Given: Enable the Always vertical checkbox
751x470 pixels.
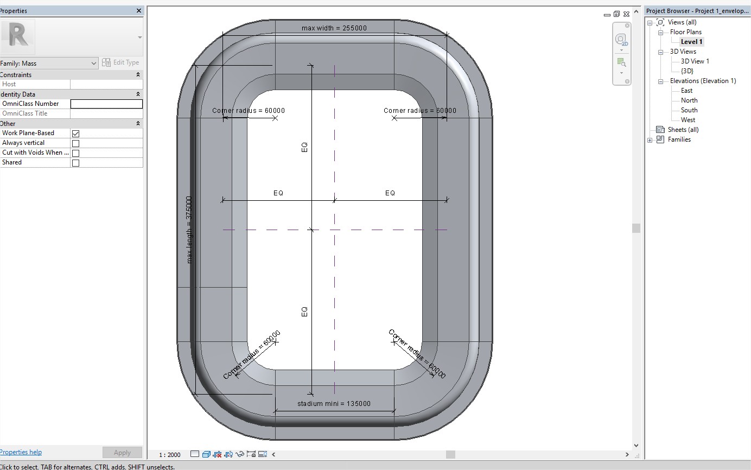Looking at the screenshot, I should pos(75,143).
